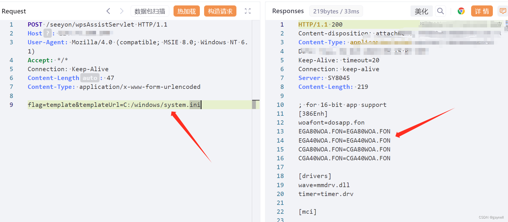Viewport: 508px width, 222px height.
Task: Click the timer=timer.drv line
Action: (326, 194)
